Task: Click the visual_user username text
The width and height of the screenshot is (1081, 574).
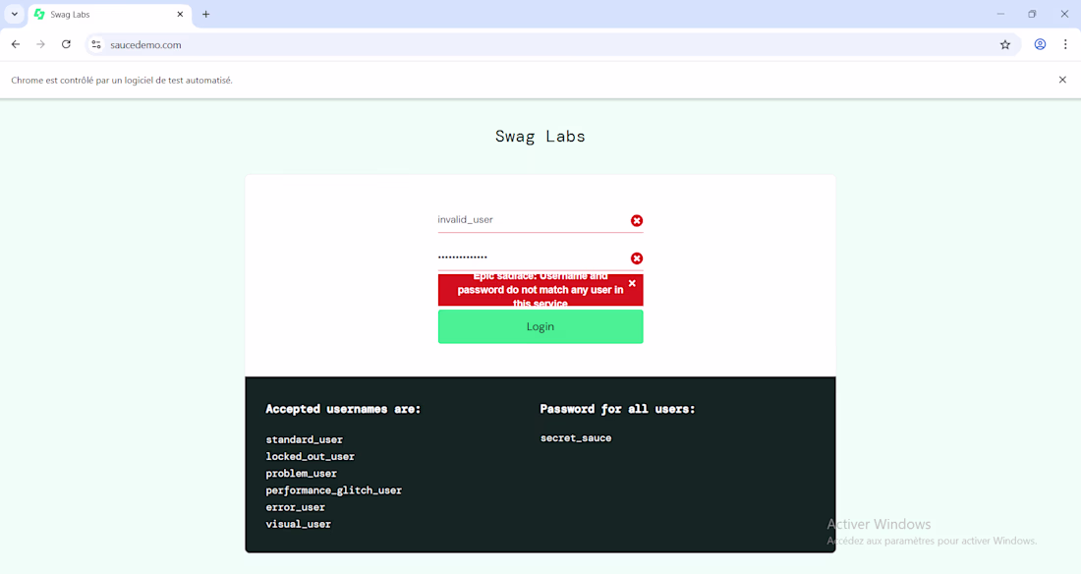Action: (x=298, y=524)
